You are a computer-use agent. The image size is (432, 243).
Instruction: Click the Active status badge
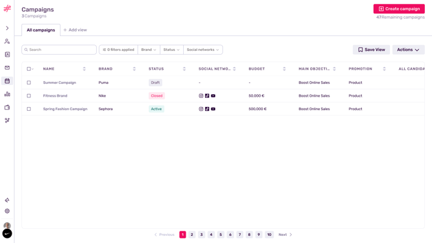click(156, 109)
